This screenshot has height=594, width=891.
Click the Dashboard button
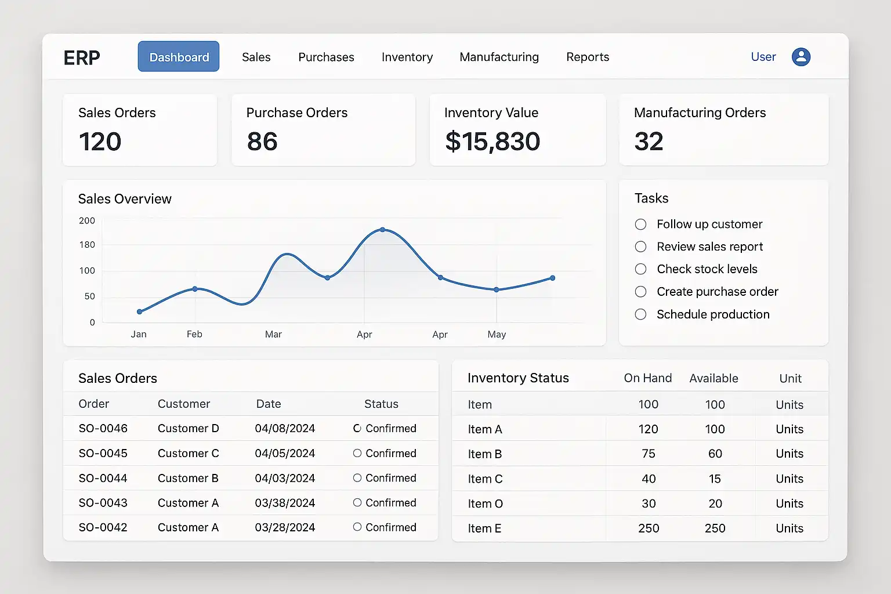coord(179,57)
